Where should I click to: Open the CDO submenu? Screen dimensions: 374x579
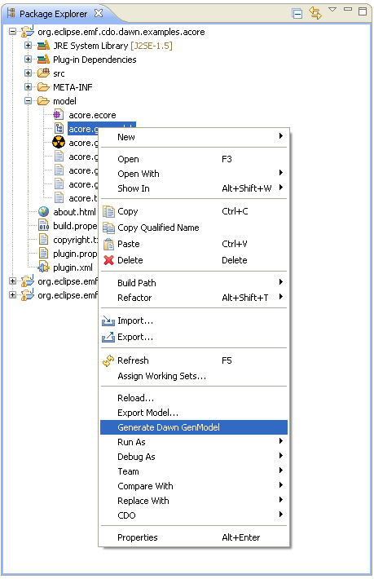pos(194,515)
